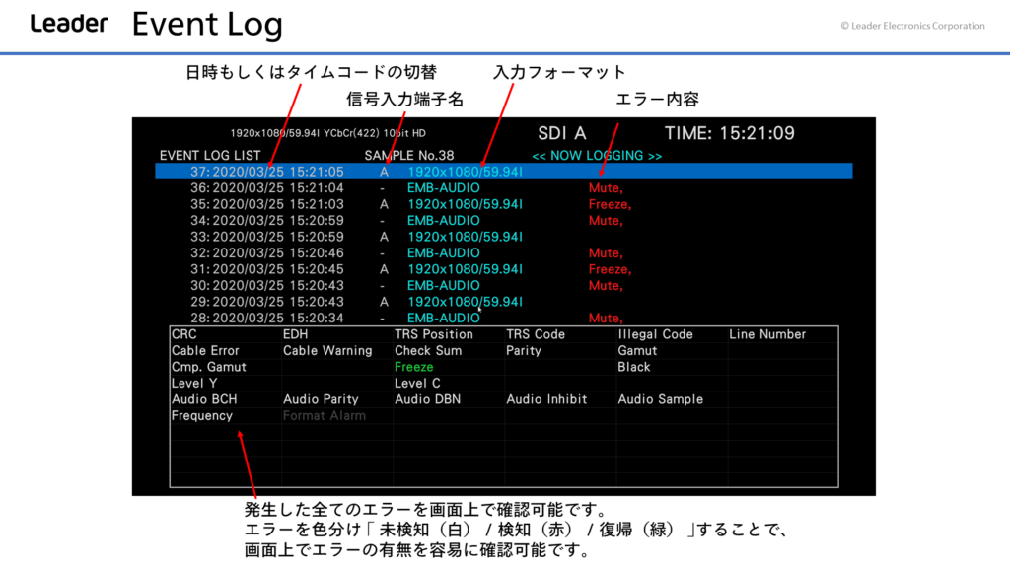Click the EVENT LOG LIST heading
Screen dimensions: 1010x568
coord(210,156)
